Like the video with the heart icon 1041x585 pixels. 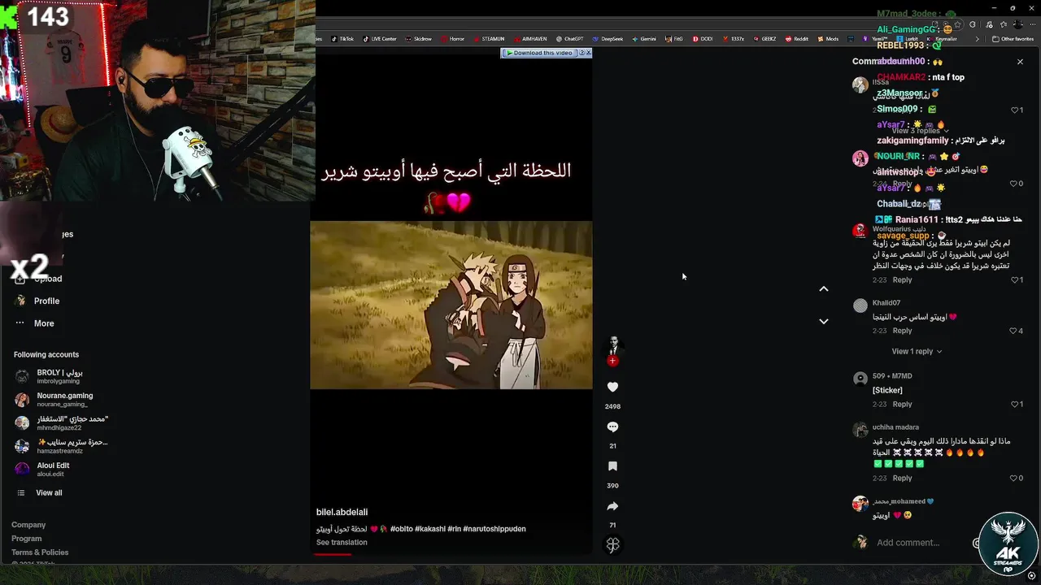click(612, 388)
